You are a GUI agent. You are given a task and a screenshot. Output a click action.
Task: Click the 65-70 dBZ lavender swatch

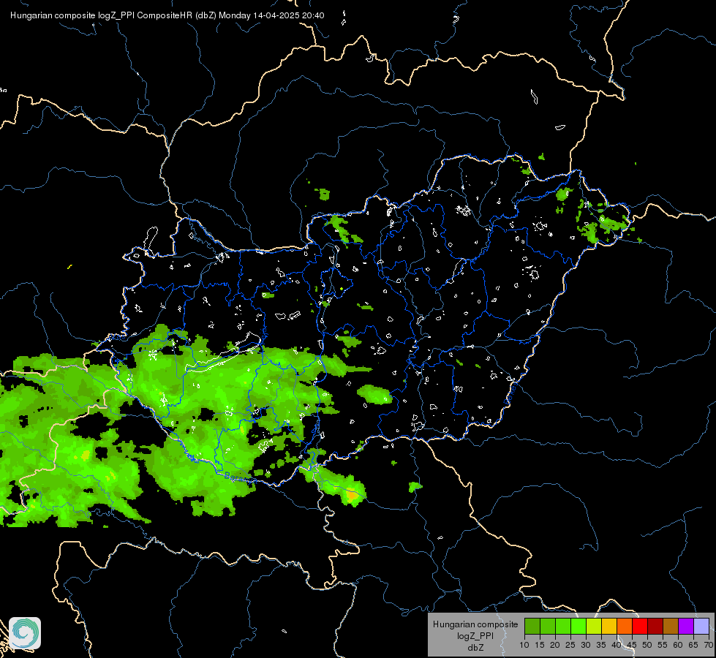(x=701, y=626)
